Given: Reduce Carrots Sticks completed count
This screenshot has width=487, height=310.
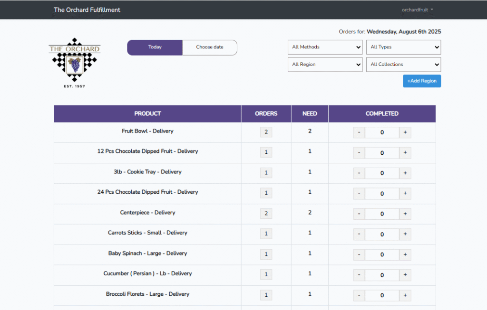Looking at the screenshot, I should (x=359, y=235).
